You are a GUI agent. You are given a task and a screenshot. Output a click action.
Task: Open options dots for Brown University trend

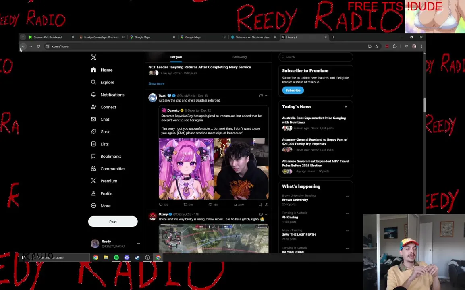coord(347,196)
